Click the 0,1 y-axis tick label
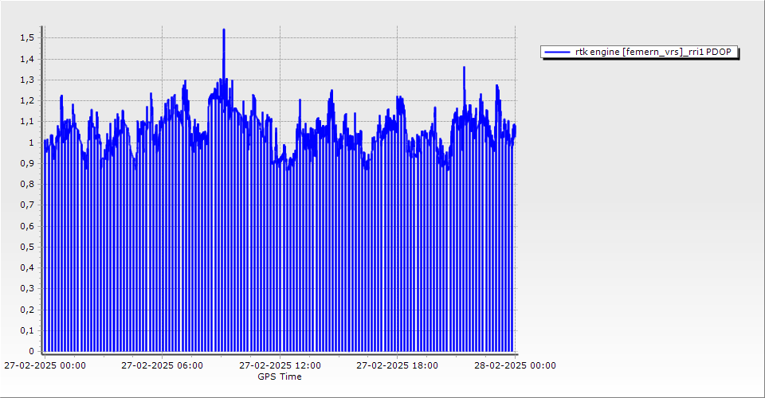 coord(27,330)
